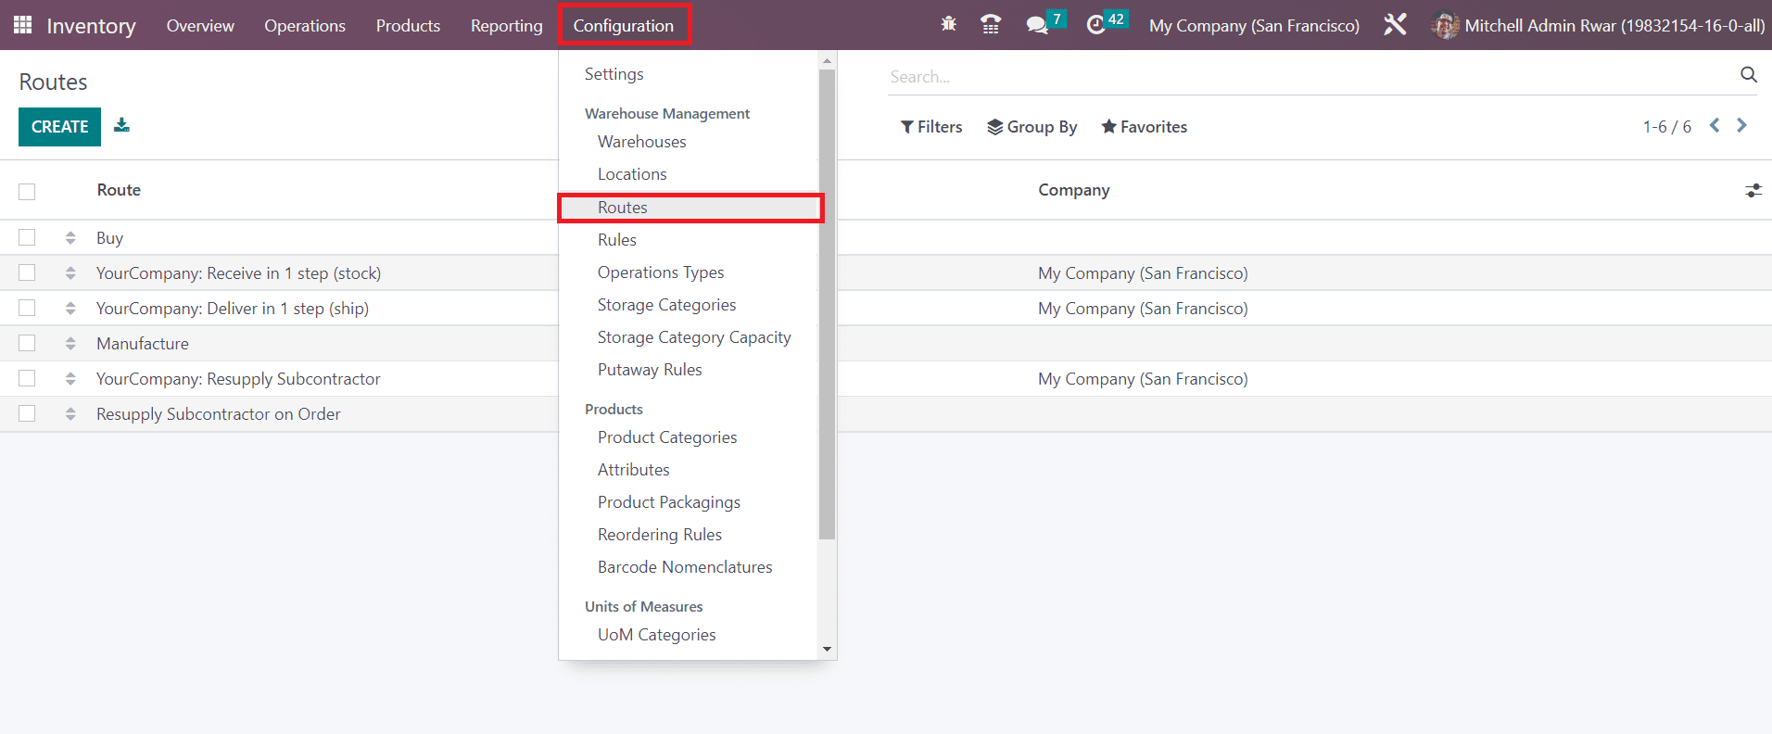Click the Studio wrench tools icon
This screenshot has height=734, width=1772.
[1395, 25]
